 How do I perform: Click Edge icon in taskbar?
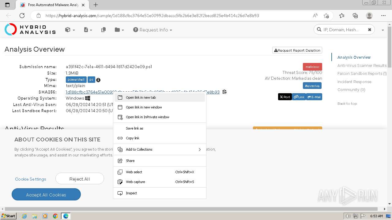tap(66, 216)
